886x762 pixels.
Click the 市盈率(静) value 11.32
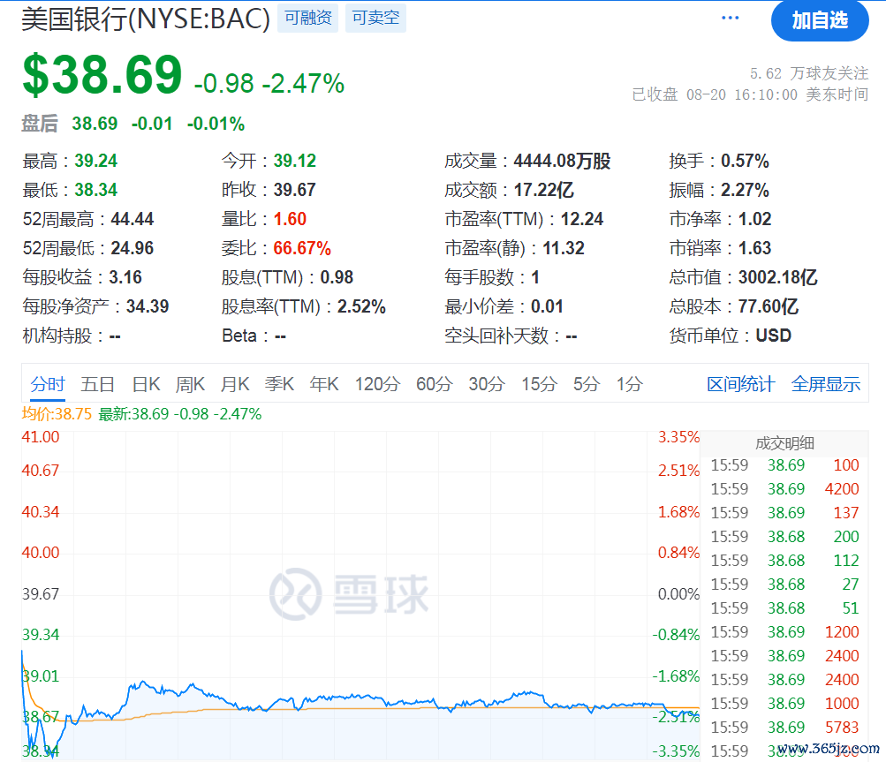(564, 248)
